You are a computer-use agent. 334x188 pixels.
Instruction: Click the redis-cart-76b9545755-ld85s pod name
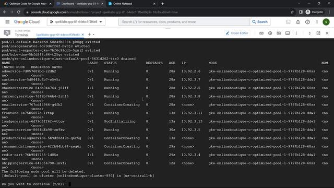(30, 155)
